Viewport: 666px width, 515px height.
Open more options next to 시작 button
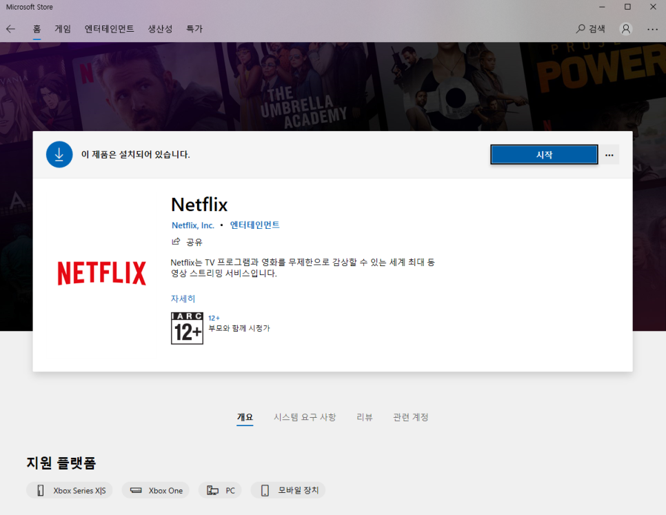[x=609, y=155]
